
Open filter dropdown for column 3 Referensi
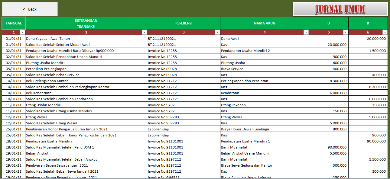217,32
